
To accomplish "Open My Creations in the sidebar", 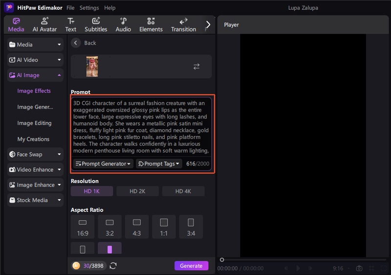I will click(33, 139).
